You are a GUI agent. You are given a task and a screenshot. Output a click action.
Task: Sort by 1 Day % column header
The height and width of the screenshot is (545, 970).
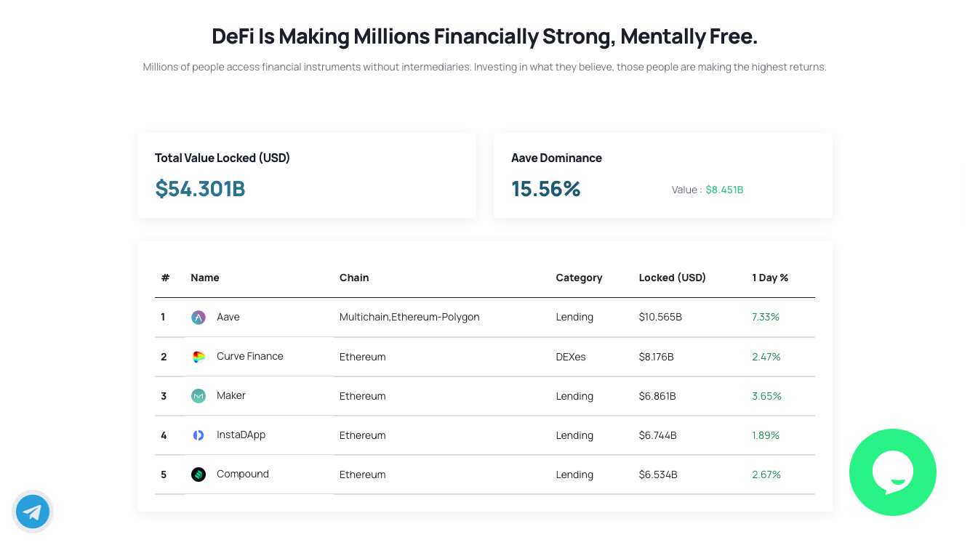tap(770, 278)
